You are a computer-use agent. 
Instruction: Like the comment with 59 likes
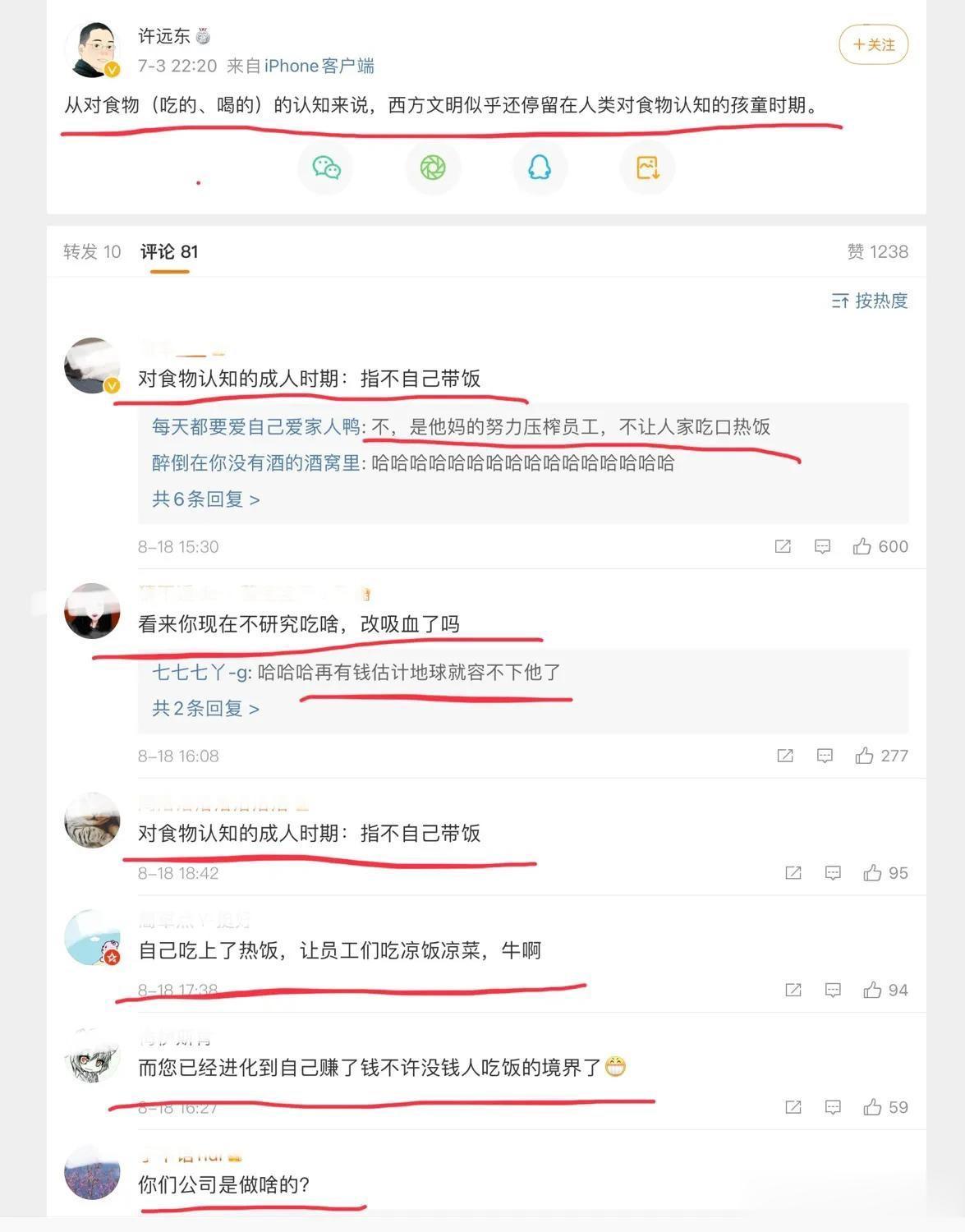pyautogui.click(x=885, y=1107)
